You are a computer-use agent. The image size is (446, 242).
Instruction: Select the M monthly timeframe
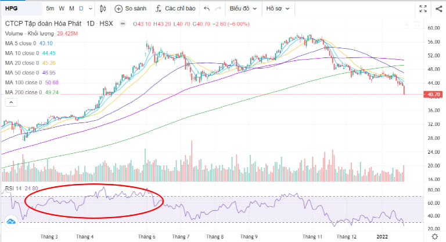(71, 9)
